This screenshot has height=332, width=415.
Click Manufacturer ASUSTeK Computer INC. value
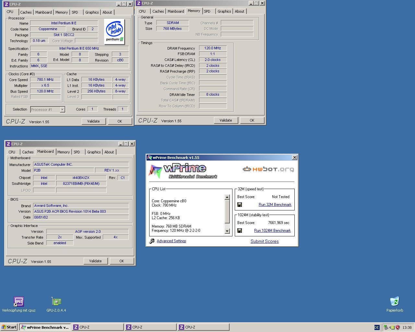[x=81, y=164]
